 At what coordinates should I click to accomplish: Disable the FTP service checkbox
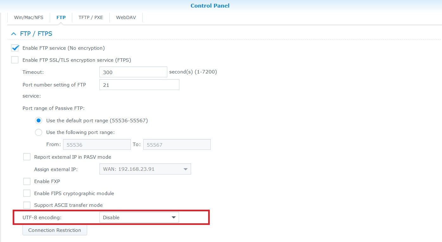coord(15,48)
